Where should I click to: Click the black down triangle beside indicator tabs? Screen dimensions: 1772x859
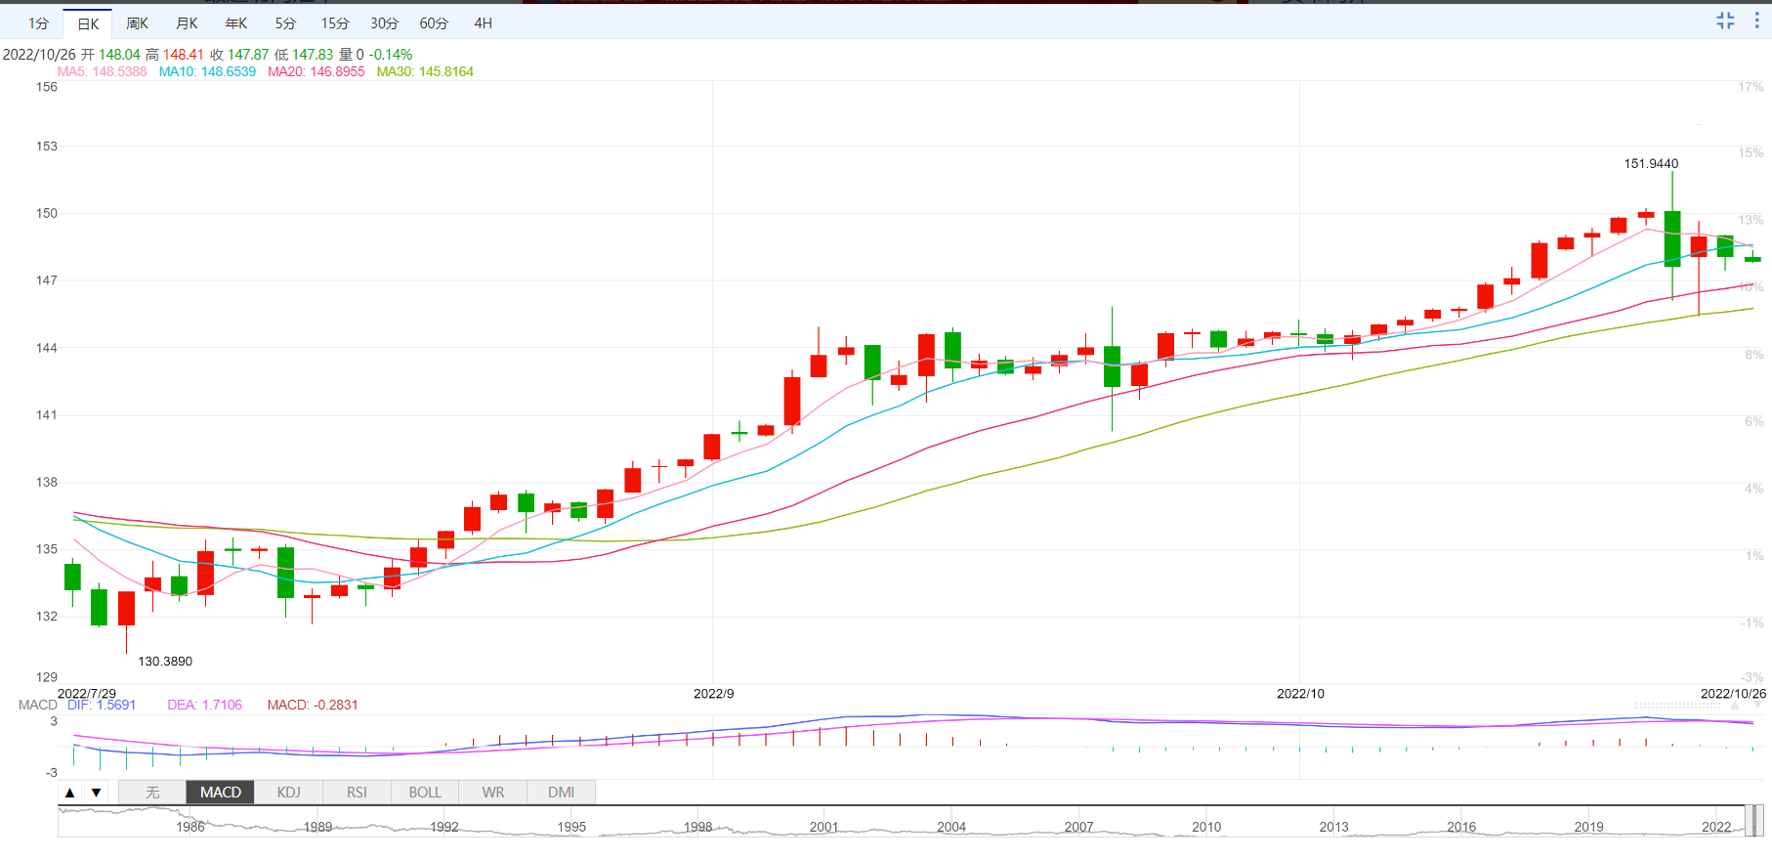pyautogui.click(x=96, y=793)
